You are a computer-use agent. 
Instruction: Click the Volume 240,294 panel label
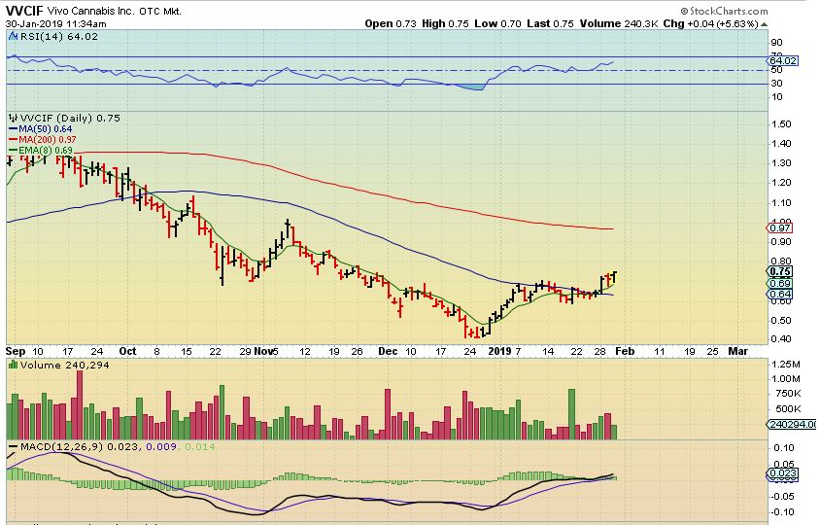[x=65, y=366]
